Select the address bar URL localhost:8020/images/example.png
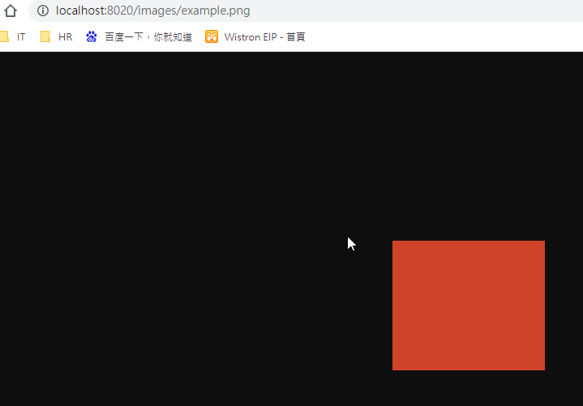The width and height of the screenshot is (583, 406). coord(152,11)
